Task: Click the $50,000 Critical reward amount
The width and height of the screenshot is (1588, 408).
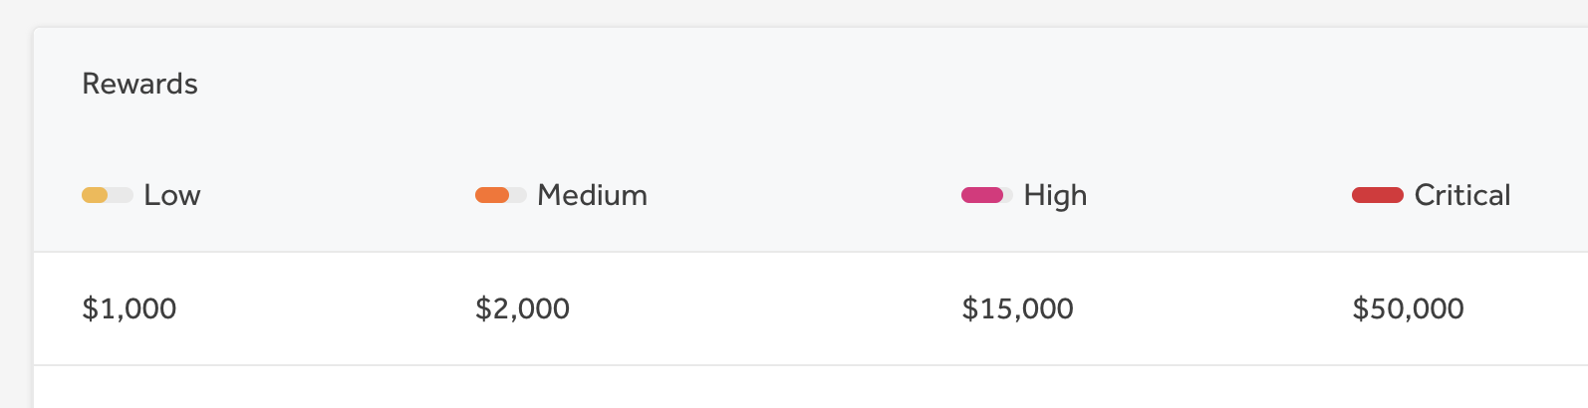Action: pyautogui.click(x=1408, y=308)
